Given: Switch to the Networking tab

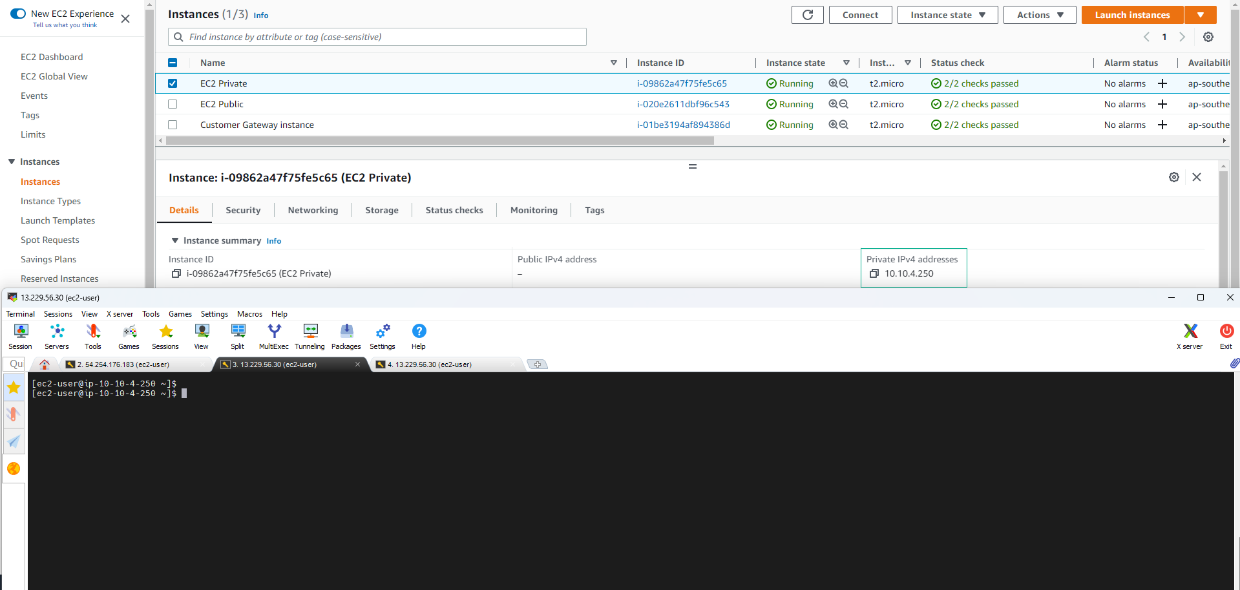Looking at the screenshot, I should [313, 210].
